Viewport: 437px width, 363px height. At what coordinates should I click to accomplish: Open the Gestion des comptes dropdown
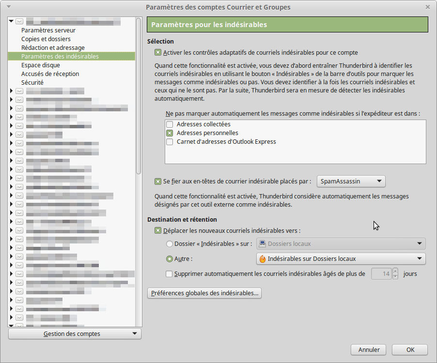point(75,334)
